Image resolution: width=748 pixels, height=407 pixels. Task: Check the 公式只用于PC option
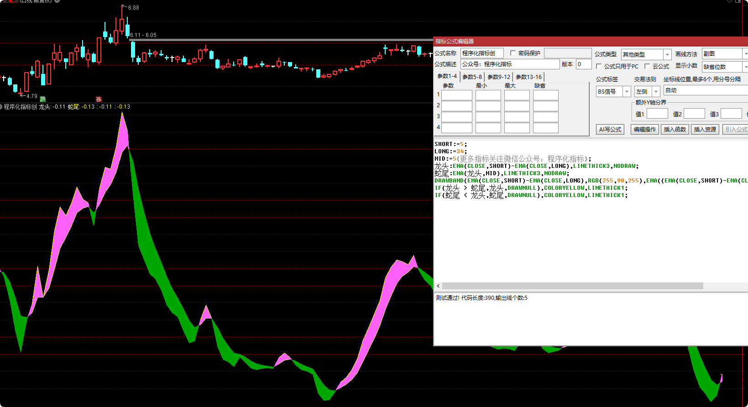tap(599, 67)
